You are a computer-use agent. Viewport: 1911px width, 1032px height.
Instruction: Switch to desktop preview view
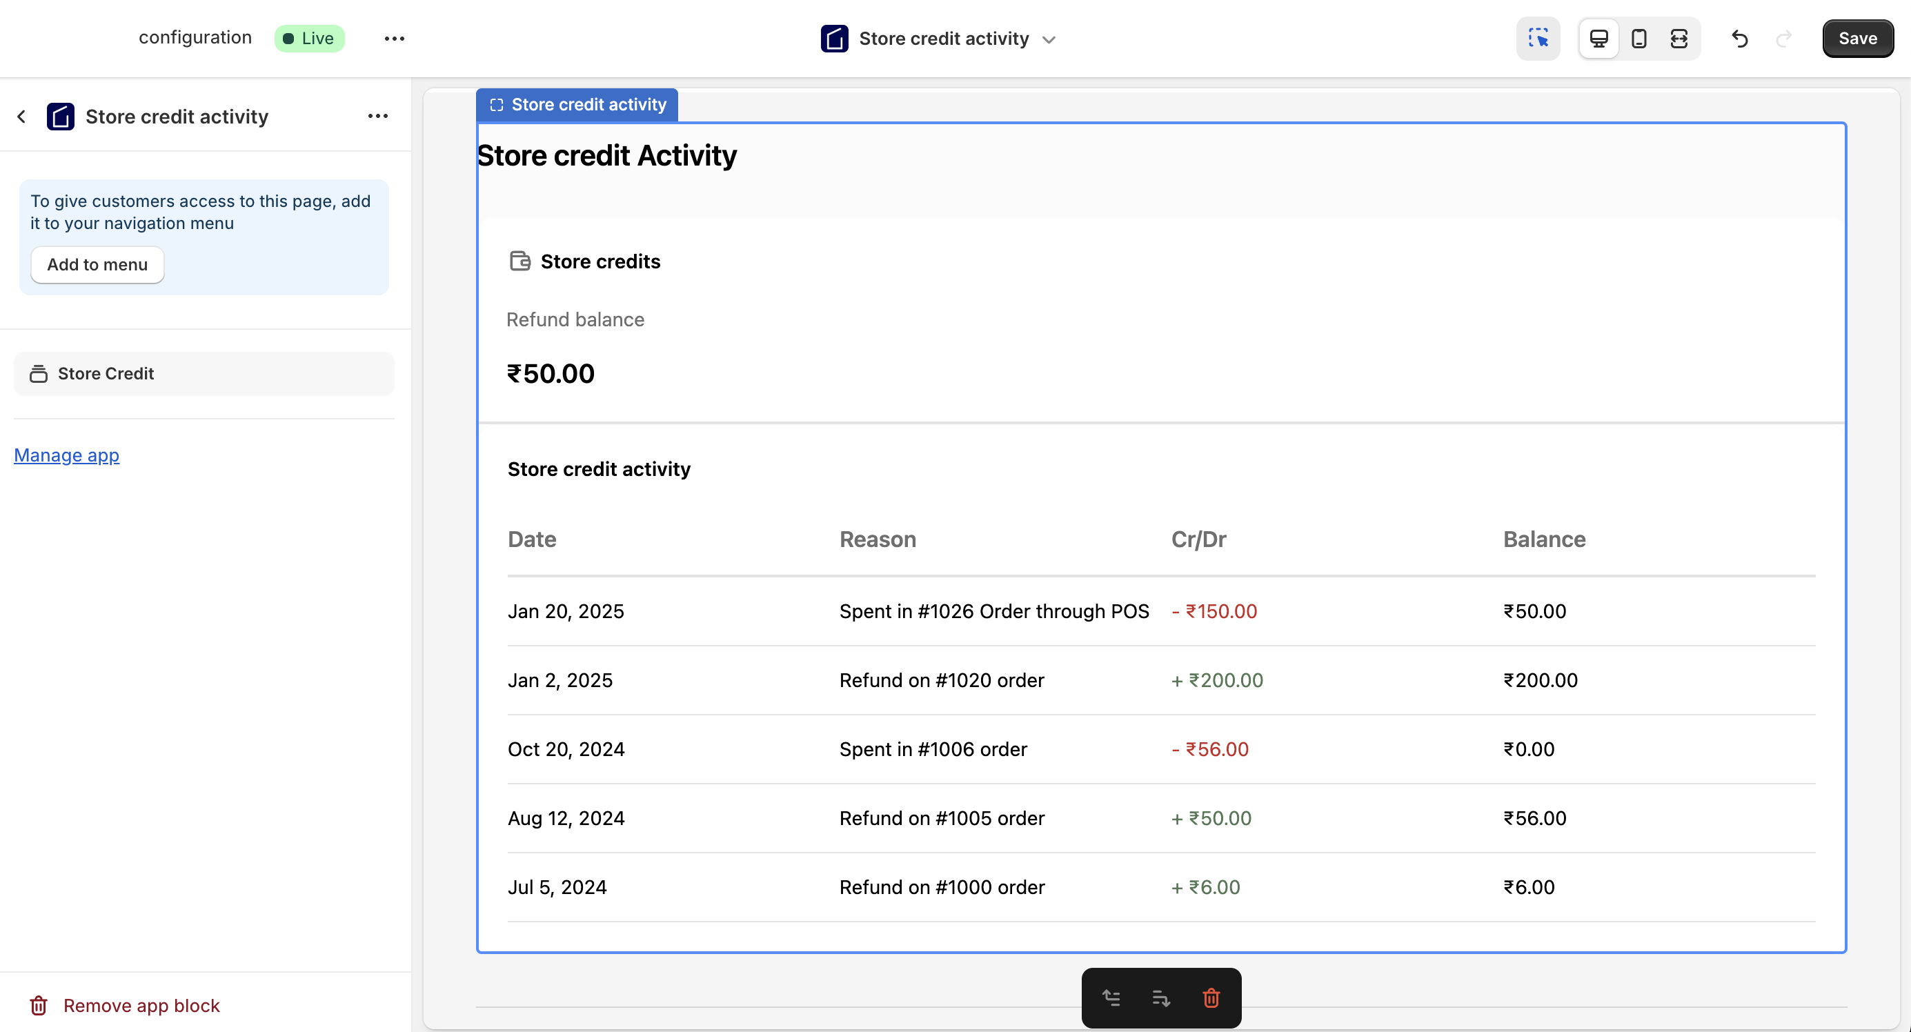[x=1598, y=39]
